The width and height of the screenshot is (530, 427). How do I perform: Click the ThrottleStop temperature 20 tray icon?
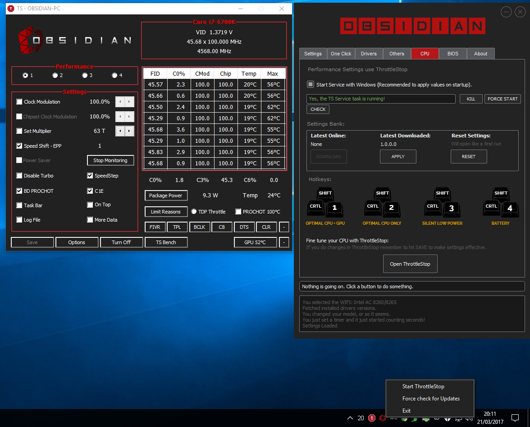[361, 418]
